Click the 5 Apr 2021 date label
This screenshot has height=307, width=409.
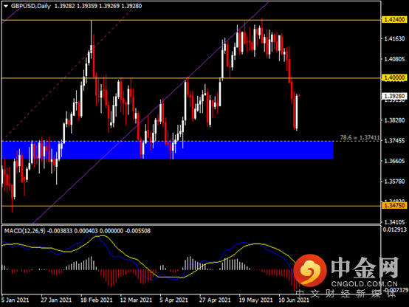coord(173,300)
